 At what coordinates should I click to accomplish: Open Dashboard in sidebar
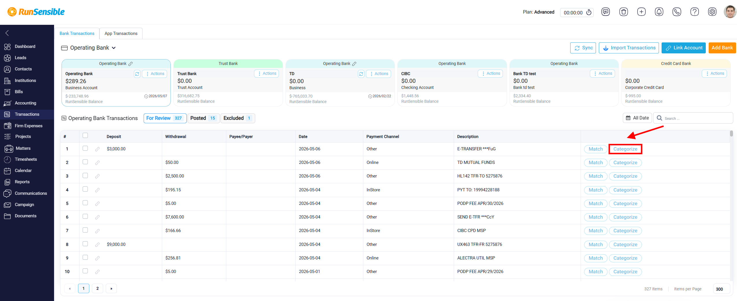[25, 46]
